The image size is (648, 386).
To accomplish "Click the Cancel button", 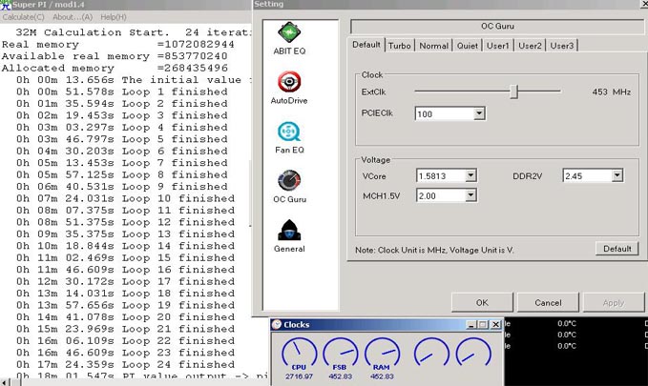I will click(548, 303).
